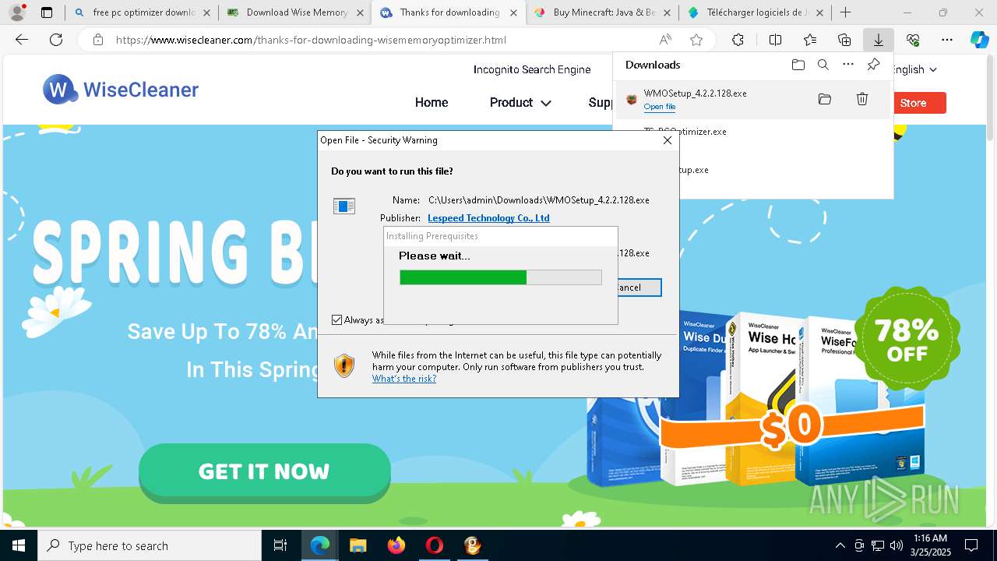
Task: Click Lespeed Technology Co., Ltd publisher link
Action: [488, 218]
